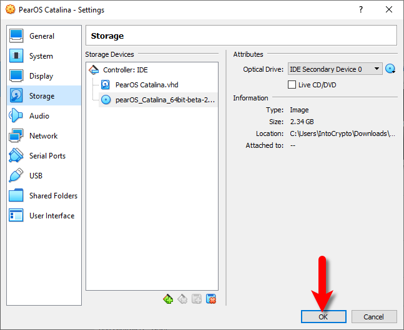Click the add new storage controller icon

[168, 299]
